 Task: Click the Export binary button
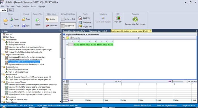14,19
